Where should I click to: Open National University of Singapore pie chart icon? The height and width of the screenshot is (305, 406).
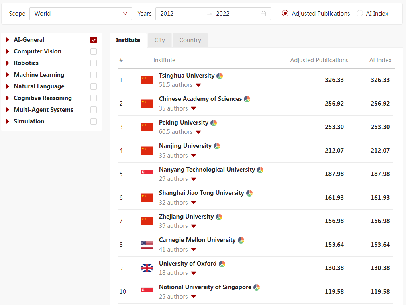[257, 287]
